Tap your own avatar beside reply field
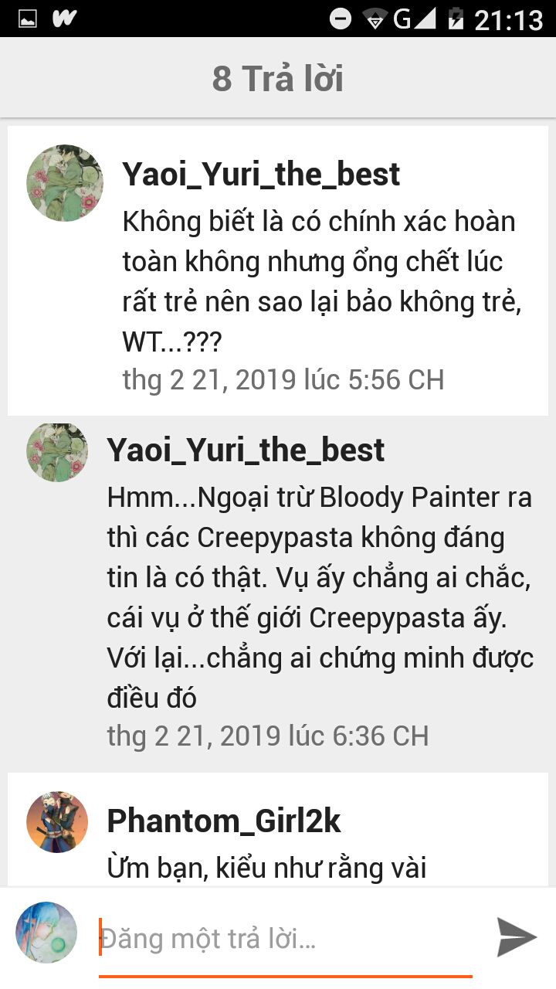 tap(46, 933)
